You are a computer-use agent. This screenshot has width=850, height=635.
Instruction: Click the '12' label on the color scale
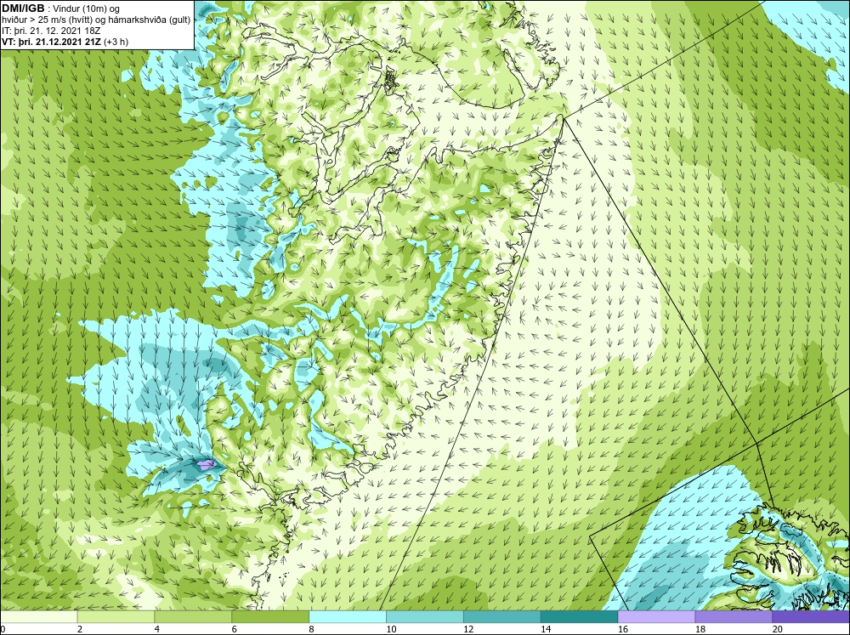(468, 629)
